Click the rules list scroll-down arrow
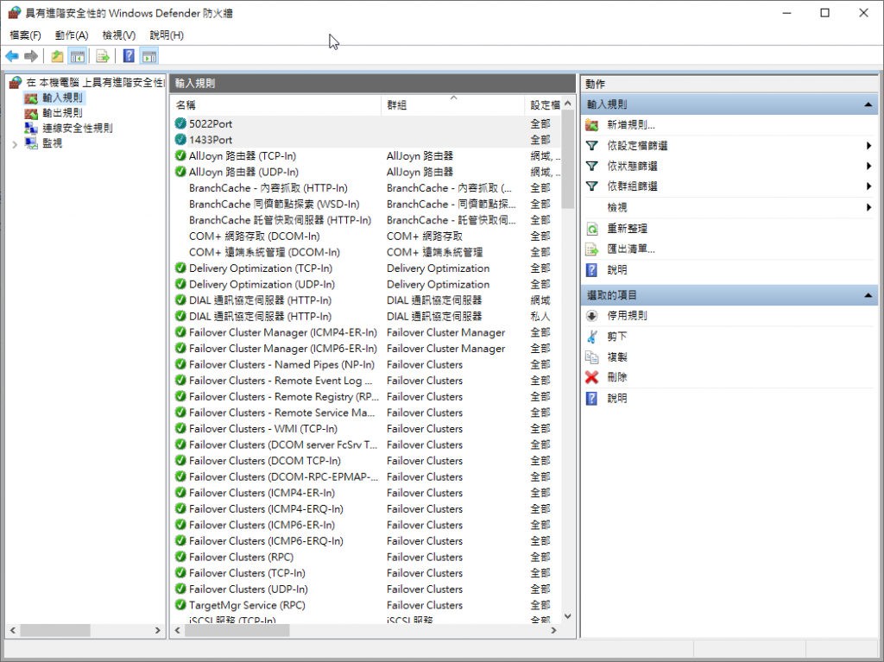This screenshot has height=662, width=884. (568, 616)
